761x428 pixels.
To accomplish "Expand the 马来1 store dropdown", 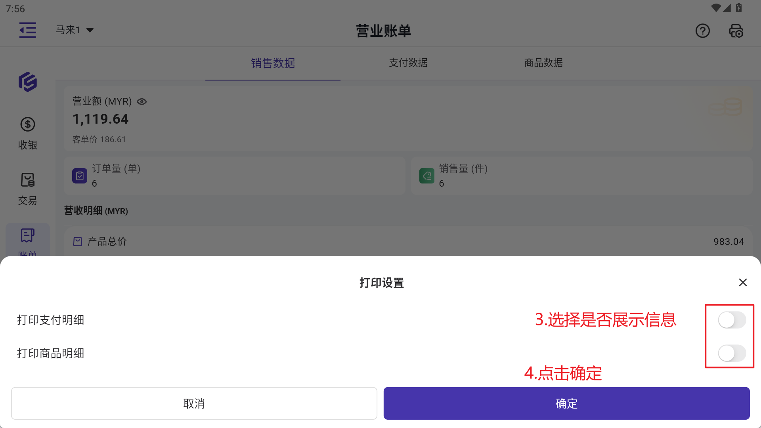I will click(x=75, y=30).
